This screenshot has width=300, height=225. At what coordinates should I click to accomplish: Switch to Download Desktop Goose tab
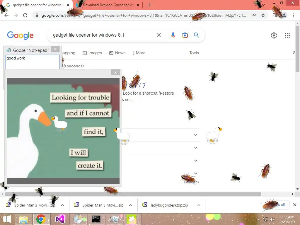click(x=108, y=5)
